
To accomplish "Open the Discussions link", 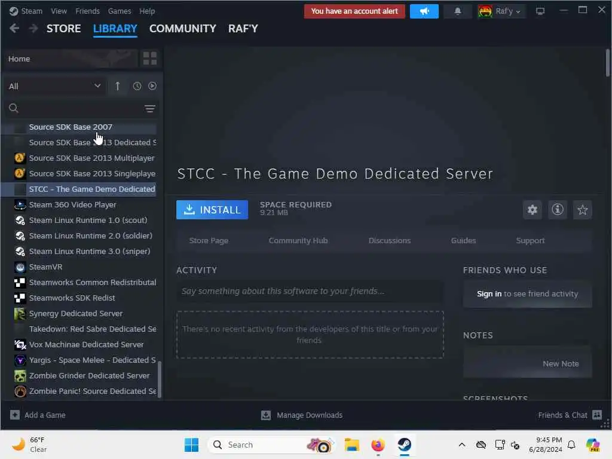I will pyautogui.click(x=390, y=240).
